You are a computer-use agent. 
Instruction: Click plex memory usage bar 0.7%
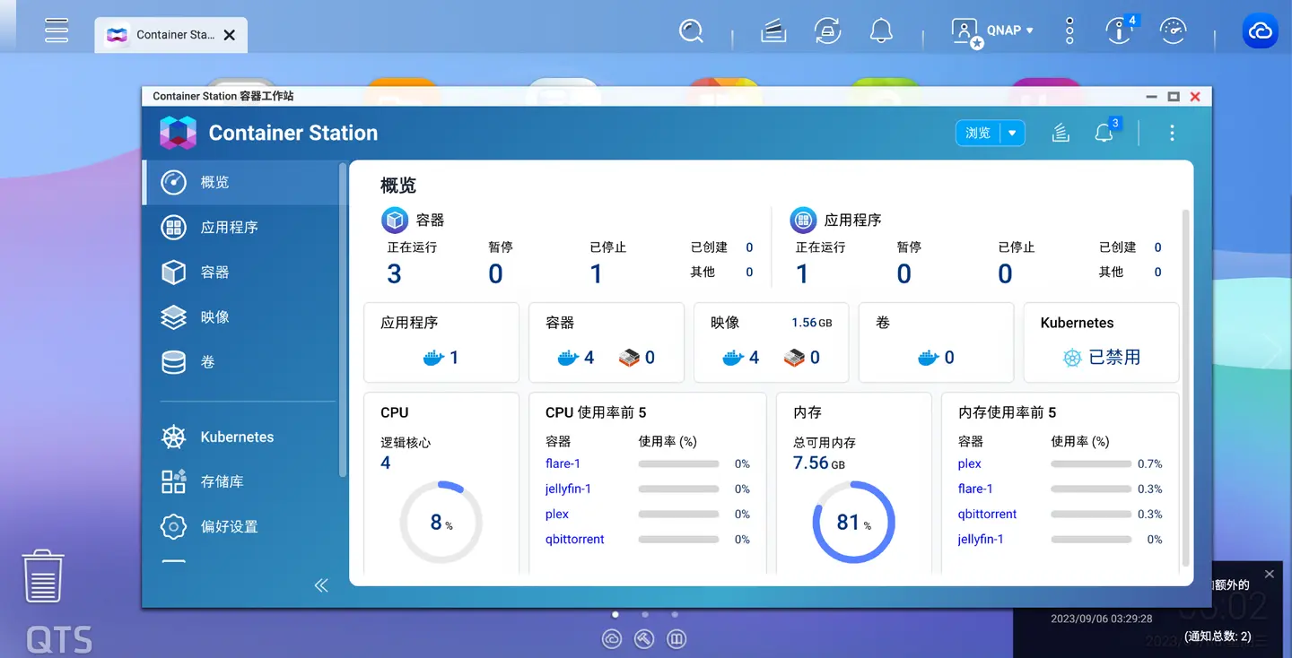pyautogui.click(x=1091, y=464)
